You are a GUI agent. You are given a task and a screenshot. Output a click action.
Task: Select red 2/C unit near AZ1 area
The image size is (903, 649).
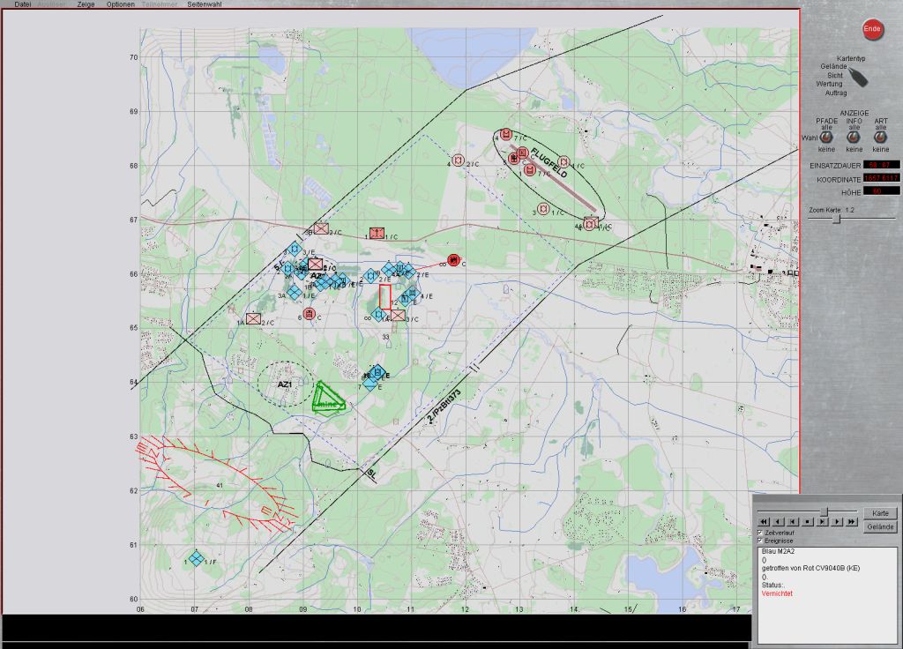[x=254, y=319]
